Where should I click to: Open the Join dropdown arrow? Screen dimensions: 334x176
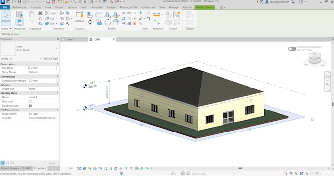pos(56,24)
